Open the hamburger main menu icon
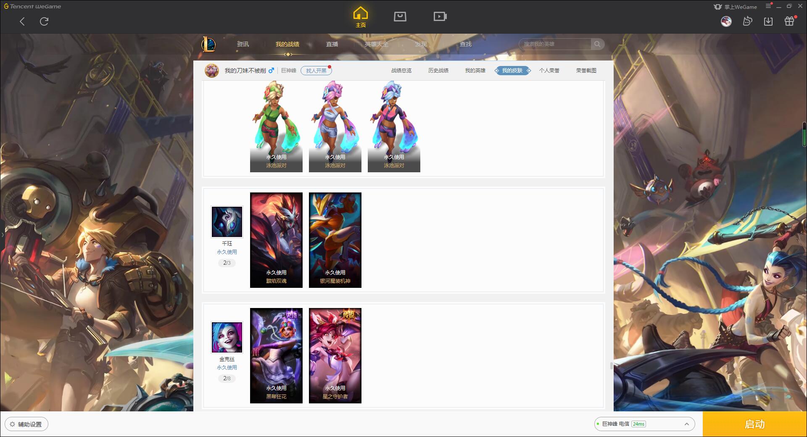The height and width of the screenshot is (437, 807). tap(768, 6)
